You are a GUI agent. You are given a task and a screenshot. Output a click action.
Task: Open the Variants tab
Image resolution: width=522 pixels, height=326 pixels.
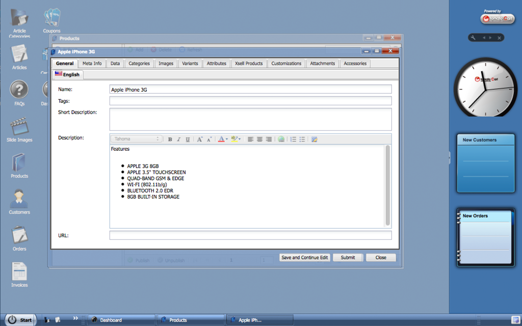pos(190,64)
